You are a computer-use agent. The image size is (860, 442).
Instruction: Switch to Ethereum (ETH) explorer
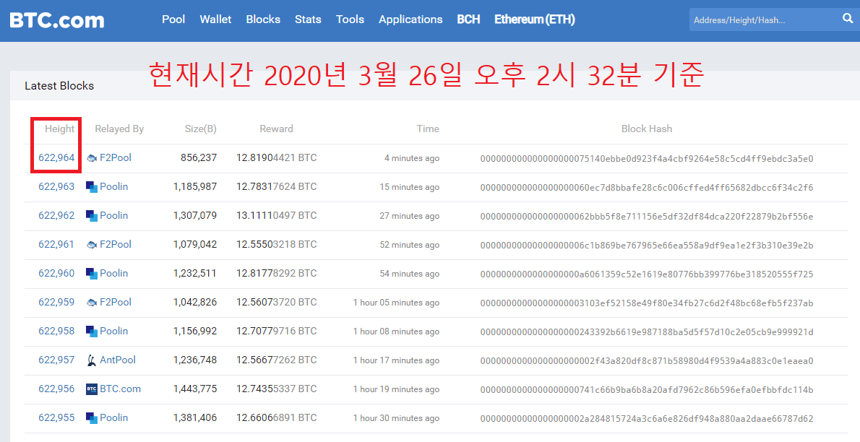[x=534, y=19]
